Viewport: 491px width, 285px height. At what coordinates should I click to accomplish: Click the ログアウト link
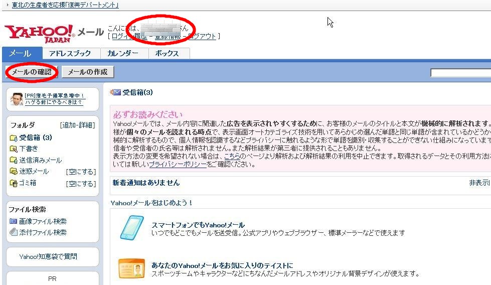click(202, 36)
